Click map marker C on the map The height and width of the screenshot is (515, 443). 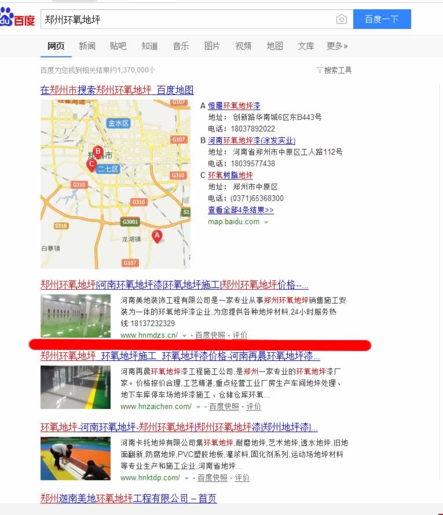coord(91,165)
